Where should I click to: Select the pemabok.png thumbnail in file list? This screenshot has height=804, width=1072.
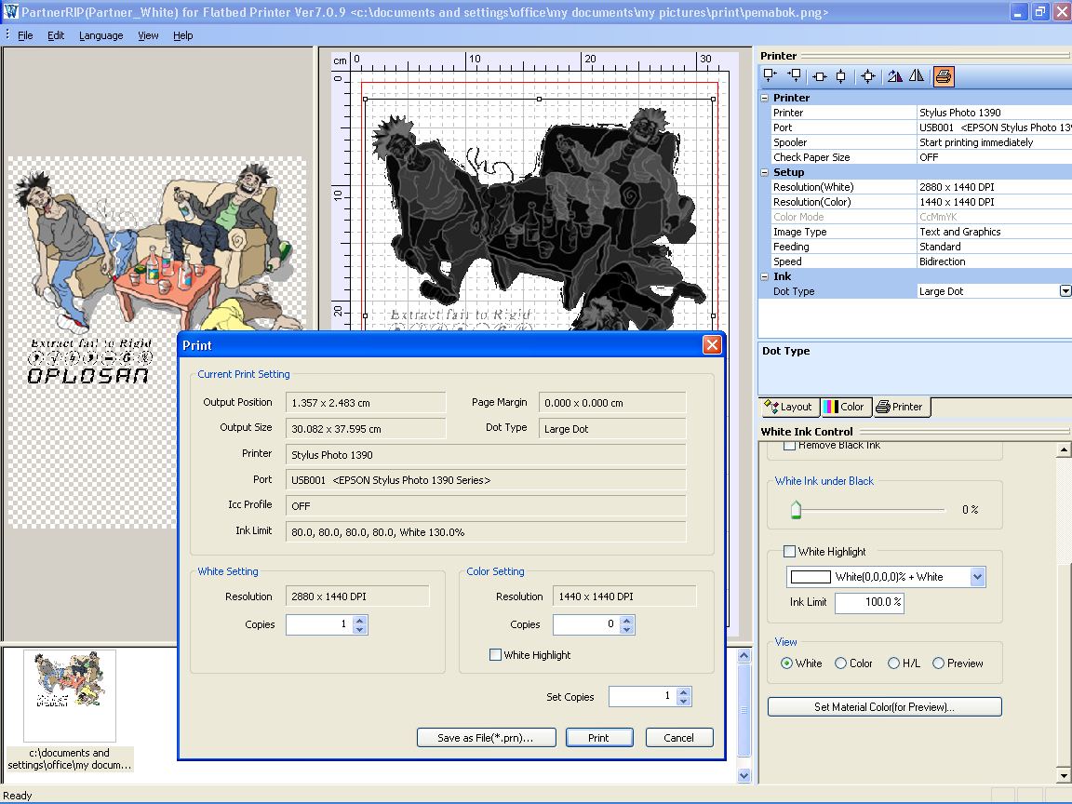point(70,695)
